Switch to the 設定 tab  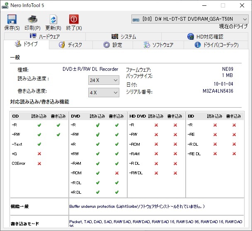[x=113, y=45]
